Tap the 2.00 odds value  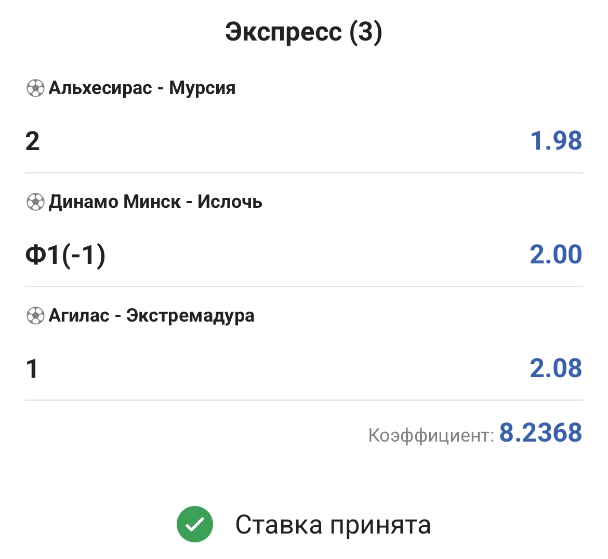tap(556, 255)
